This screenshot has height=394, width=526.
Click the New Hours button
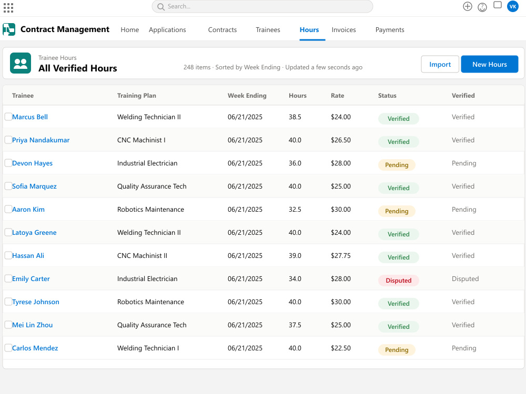click(489, 64)
